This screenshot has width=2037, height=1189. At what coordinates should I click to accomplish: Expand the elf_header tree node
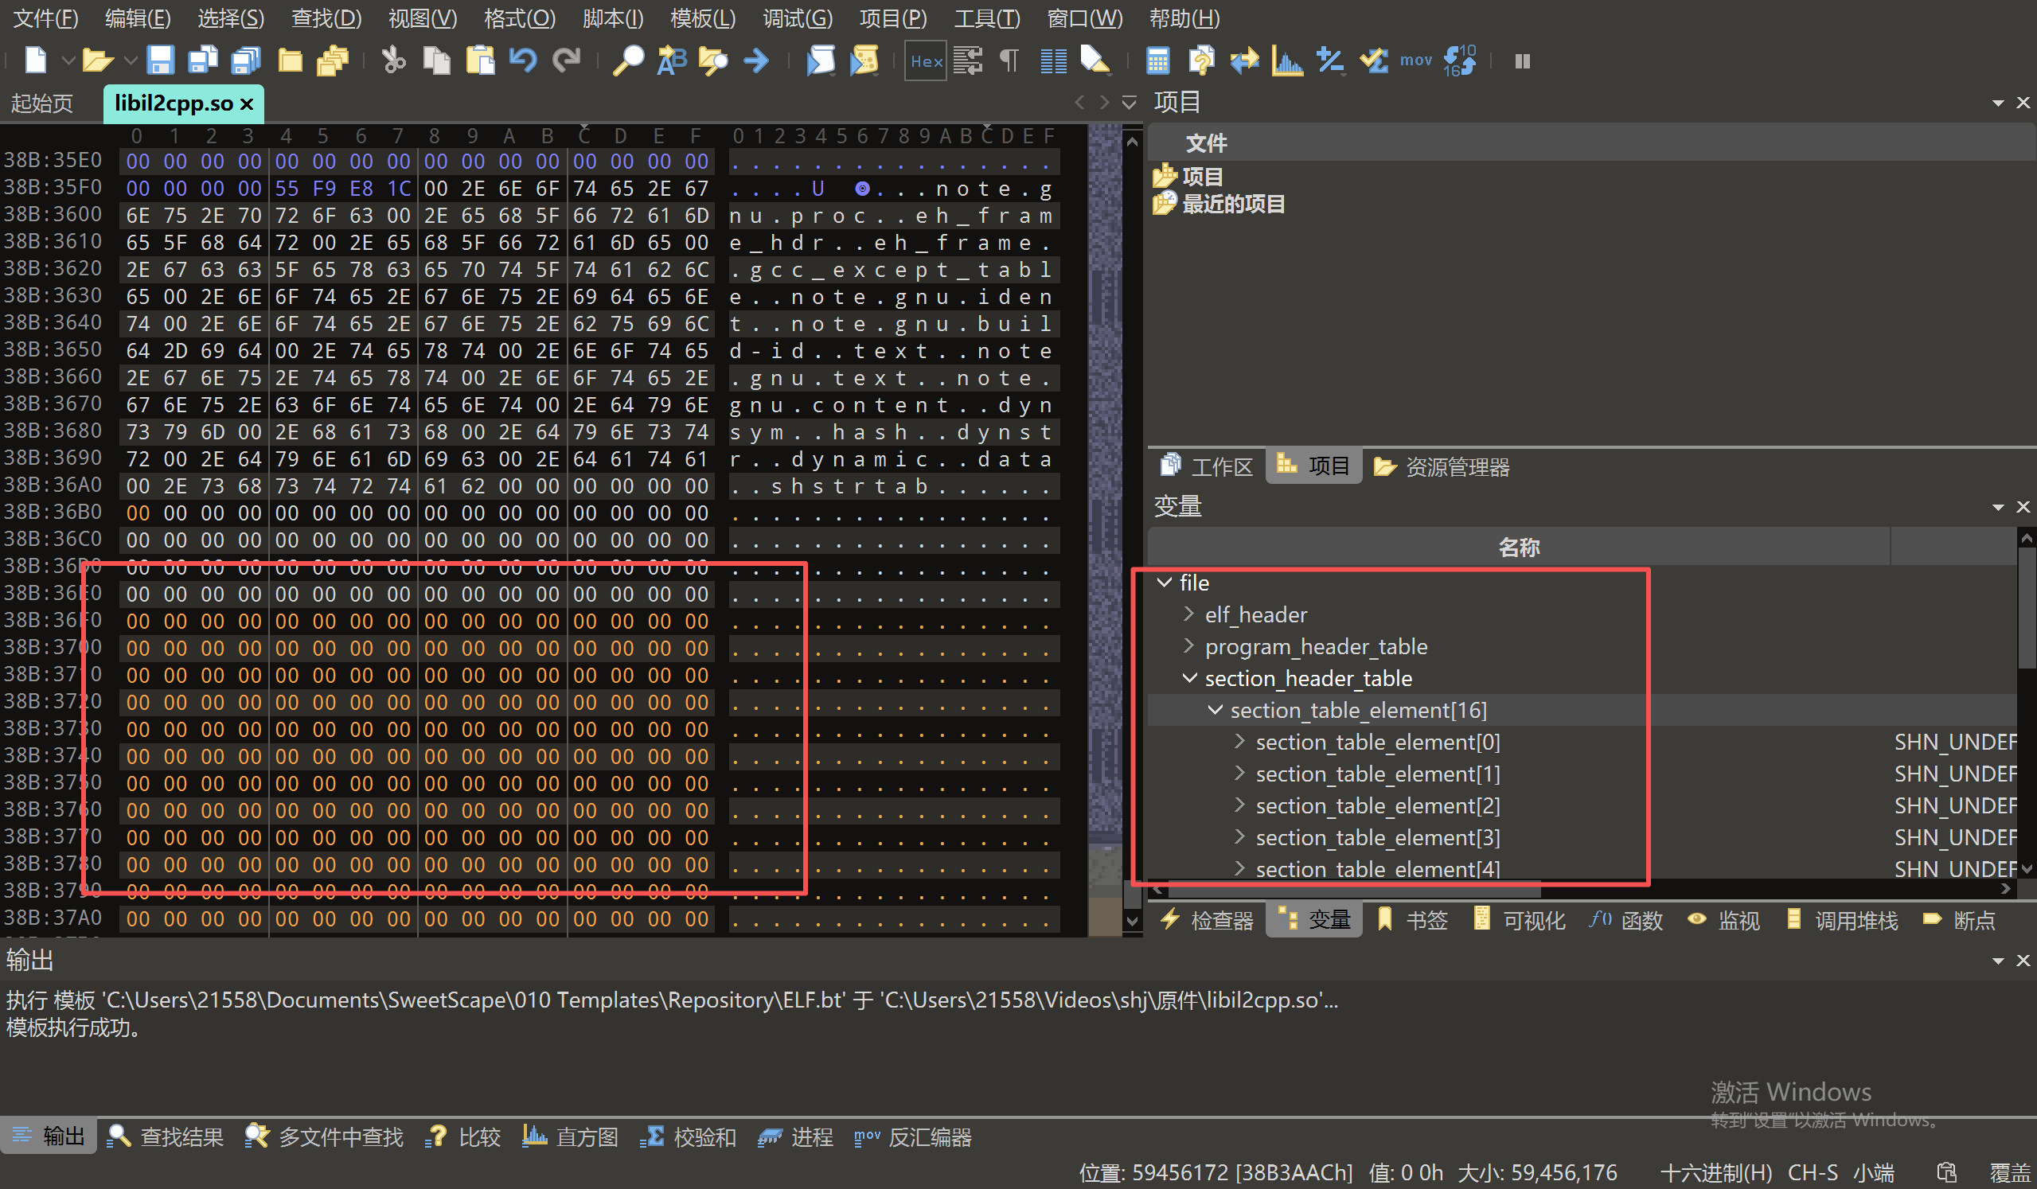click(1188, 614)
